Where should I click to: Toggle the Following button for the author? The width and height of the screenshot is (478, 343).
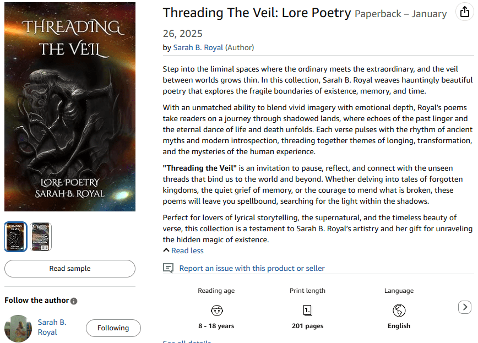[113, 328]
